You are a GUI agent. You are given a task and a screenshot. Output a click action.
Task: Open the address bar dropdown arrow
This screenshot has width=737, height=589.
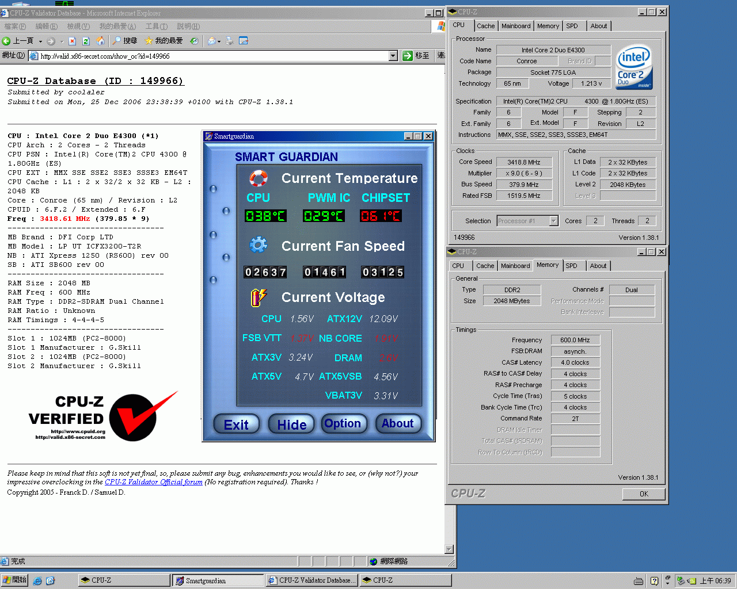[x=393, y=56]
